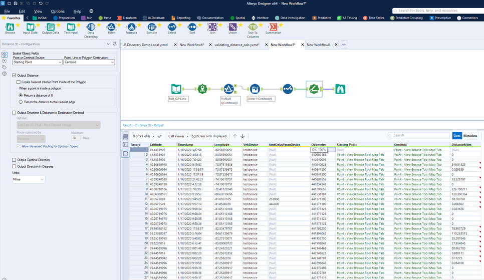Uncheck the Output Distance checkbox
This screenshot has width=484, height=280.
click(x=14, y=75)
